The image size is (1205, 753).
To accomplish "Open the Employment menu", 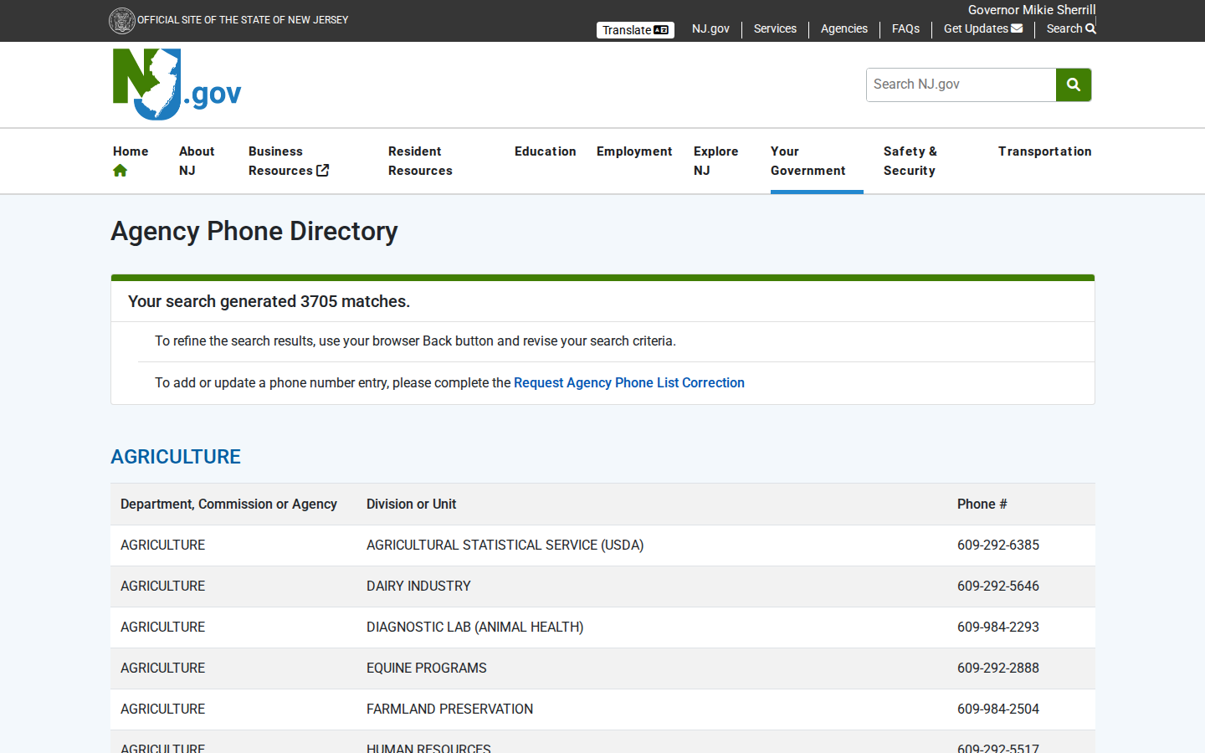I will [634, 151].
